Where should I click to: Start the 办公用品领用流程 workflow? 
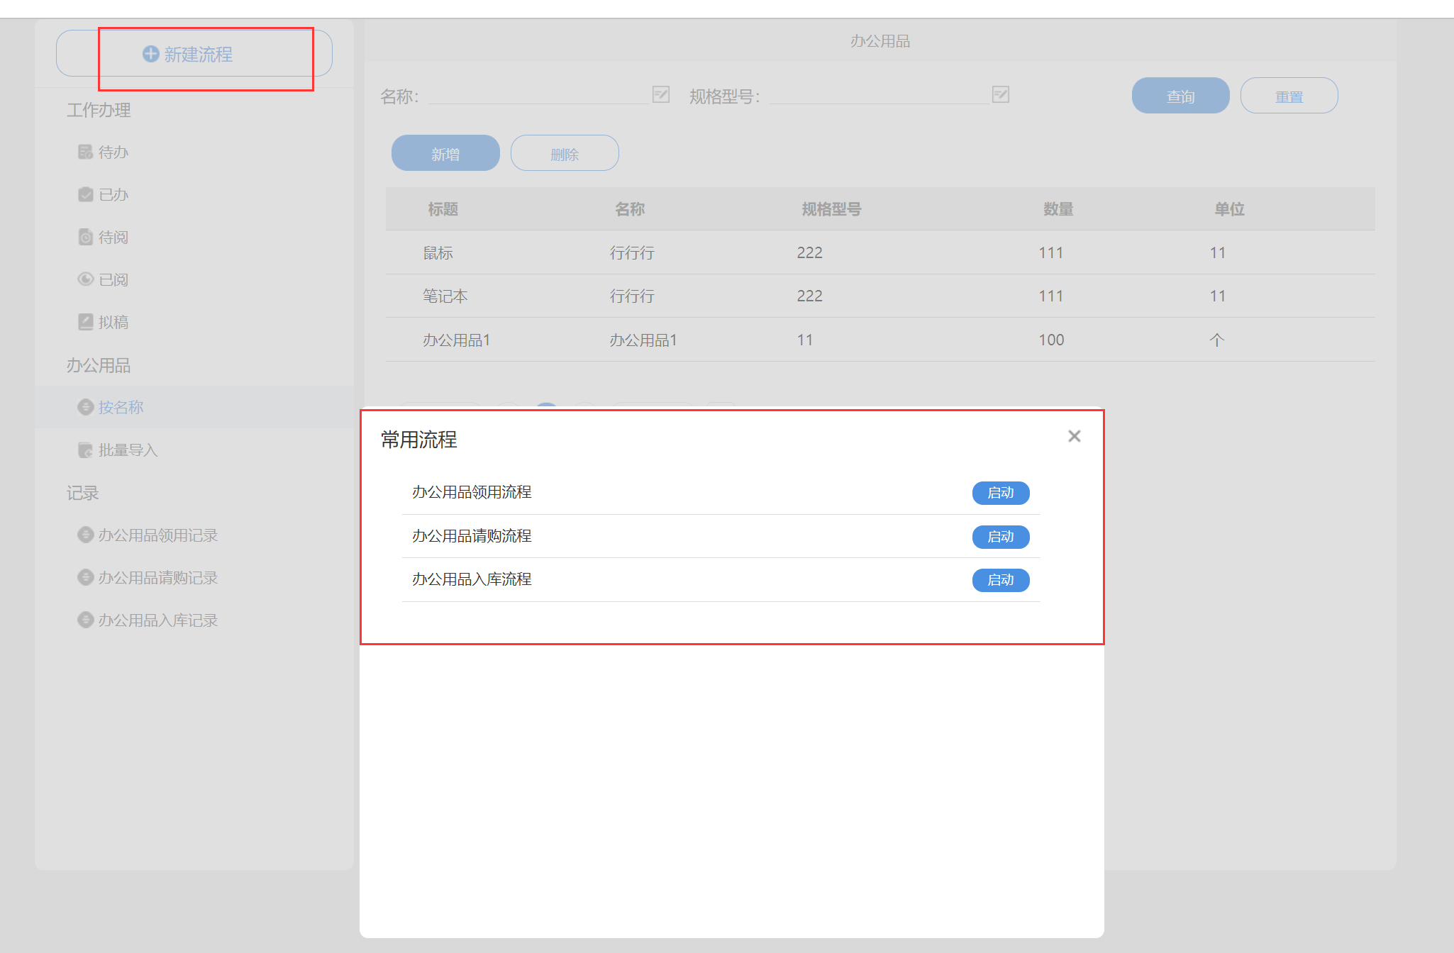click(x=1000, y=493)
